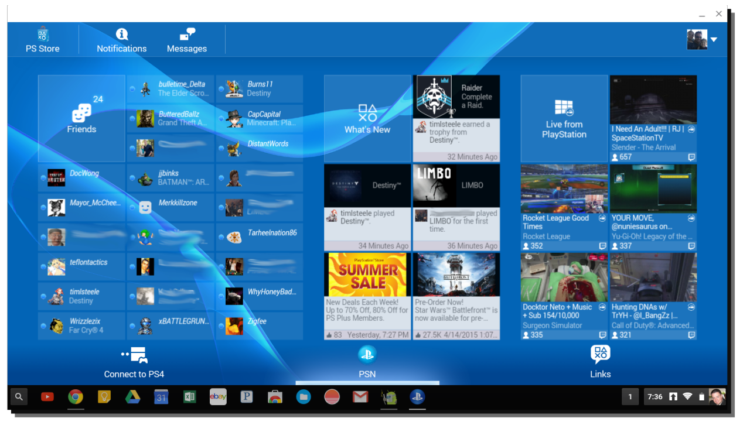Open the Links icon
Viewport: 750px width, 432px height.
[x=600, y=362]
